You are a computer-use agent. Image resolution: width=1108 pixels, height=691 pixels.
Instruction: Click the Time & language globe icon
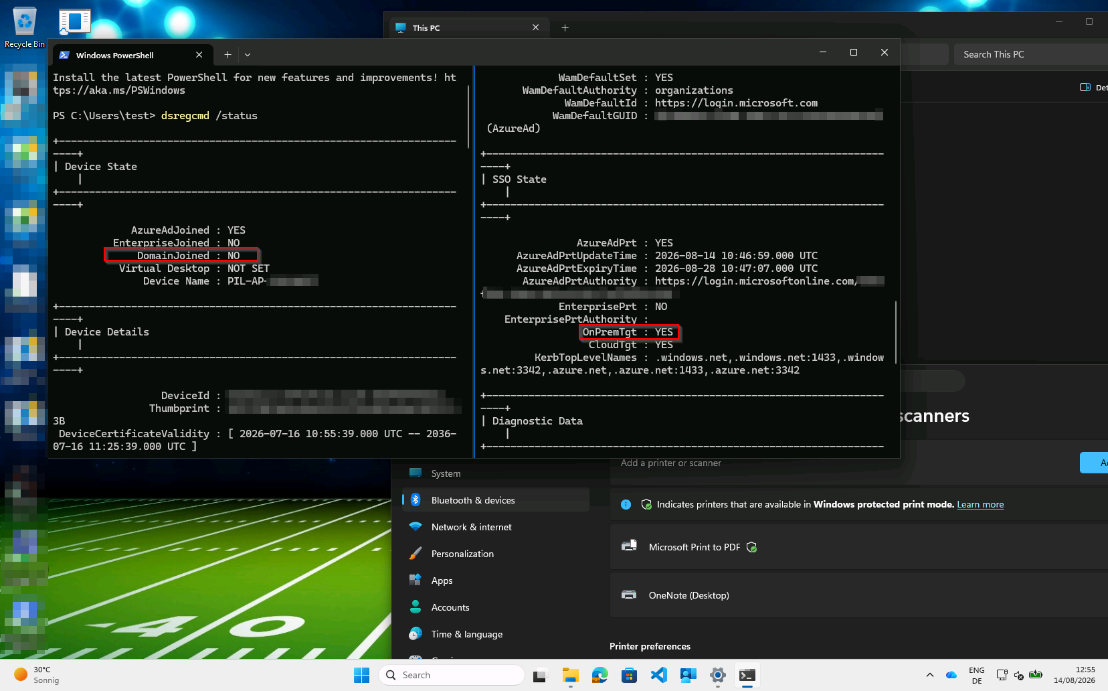tap(415, 633)
